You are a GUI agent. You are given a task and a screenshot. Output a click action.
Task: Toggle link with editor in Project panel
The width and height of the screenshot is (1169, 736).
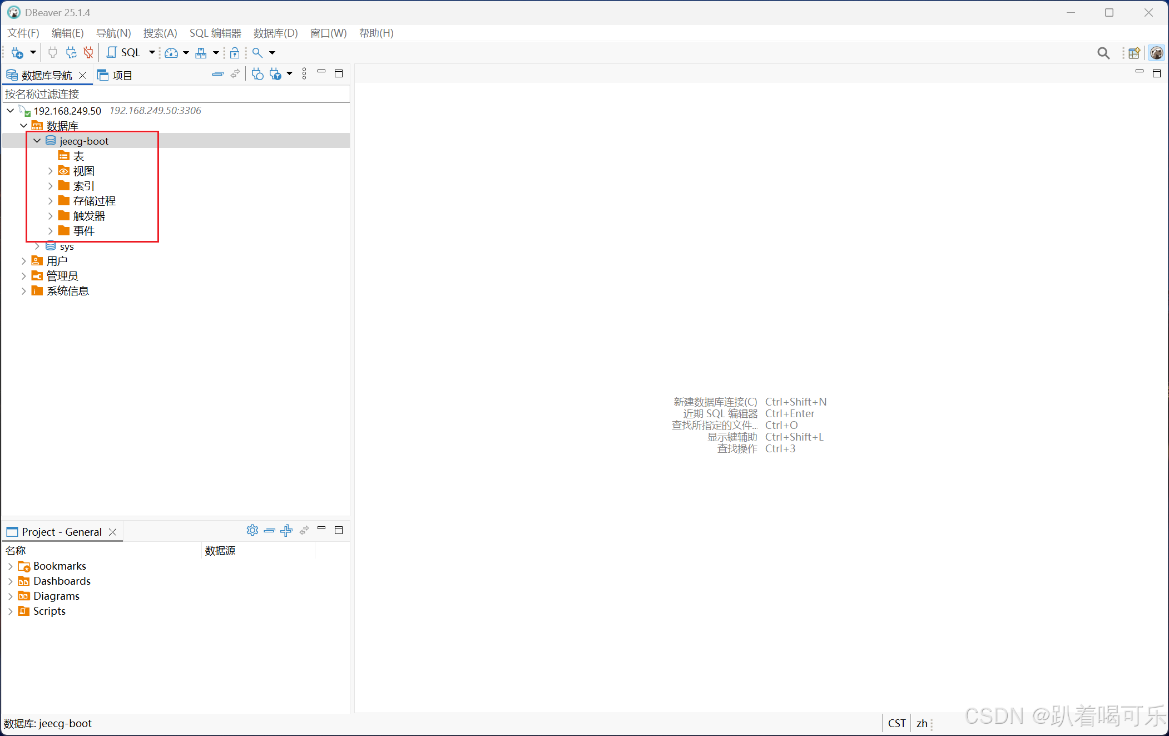[x=304, y=530]
